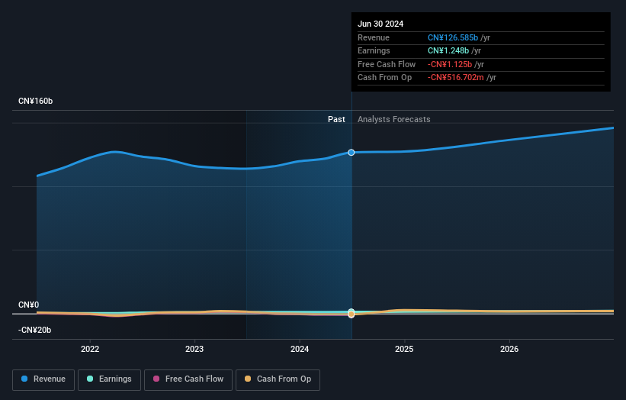Click the Past label
Viewport: 626px width, 400px height.
point(336,120)
